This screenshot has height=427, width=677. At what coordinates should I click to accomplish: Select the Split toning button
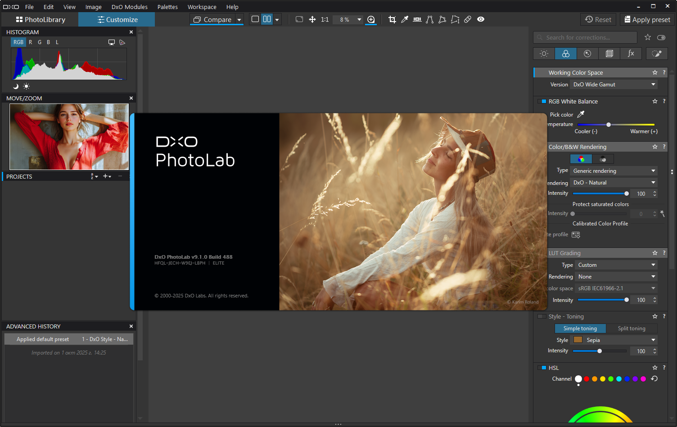(631, 328)
